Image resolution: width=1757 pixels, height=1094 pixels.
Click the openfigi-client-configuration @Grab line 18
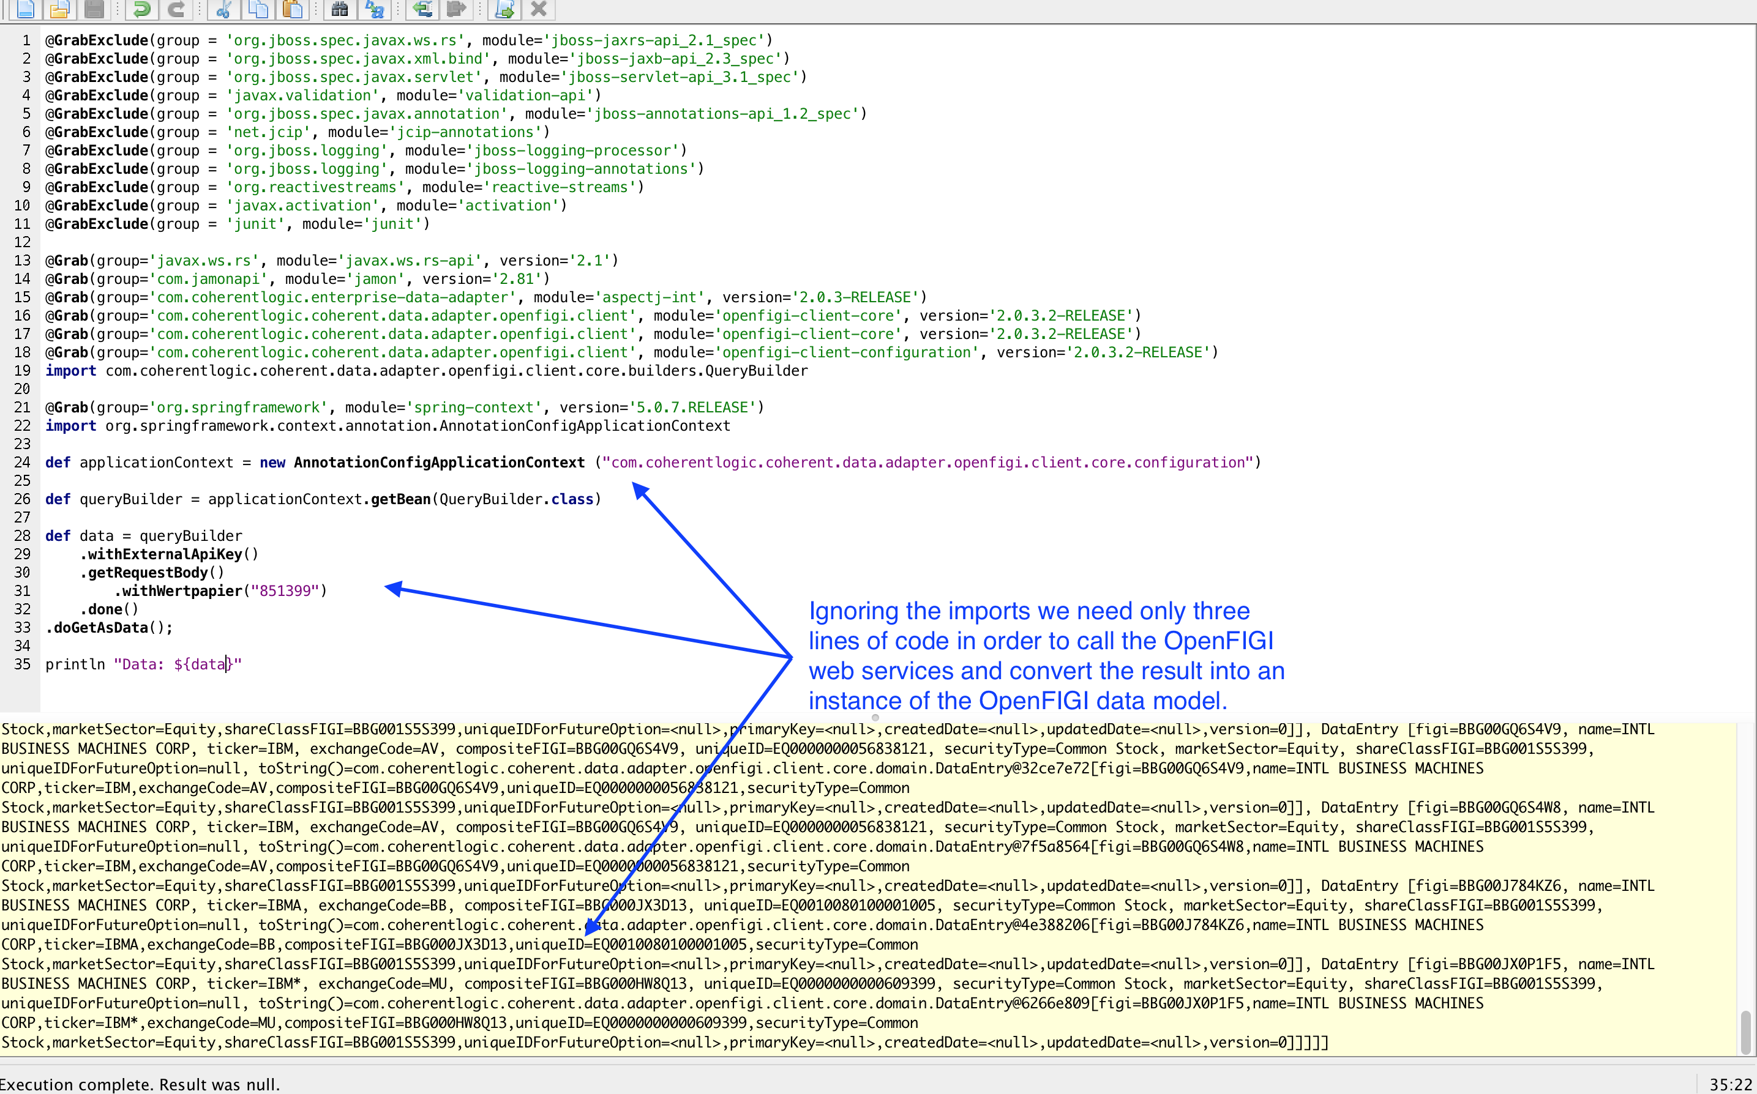[632, 352]
